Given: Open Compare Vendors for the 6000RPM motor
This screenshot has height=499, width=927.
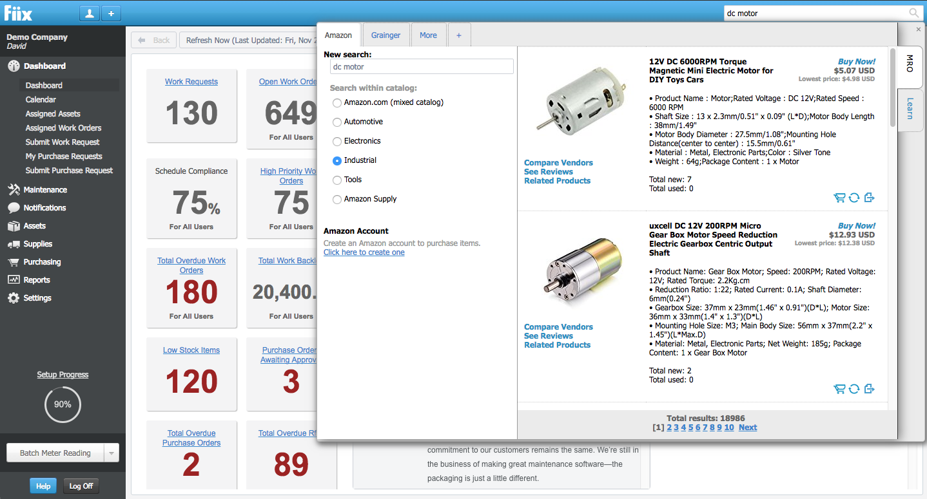Looking at the screenshot, I should pos(558,163).
